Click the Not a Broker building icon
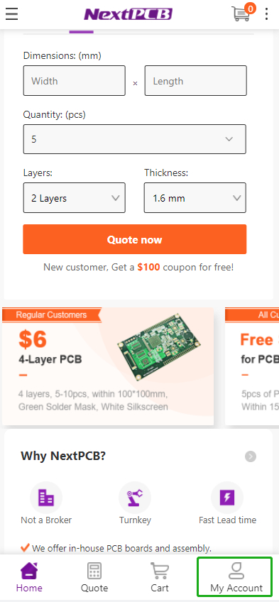The image size is (279, 602). click(x=46, y=498)
